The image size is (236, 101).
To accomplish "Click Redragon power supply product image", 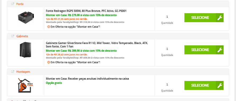I will click(x=26, y=17).
